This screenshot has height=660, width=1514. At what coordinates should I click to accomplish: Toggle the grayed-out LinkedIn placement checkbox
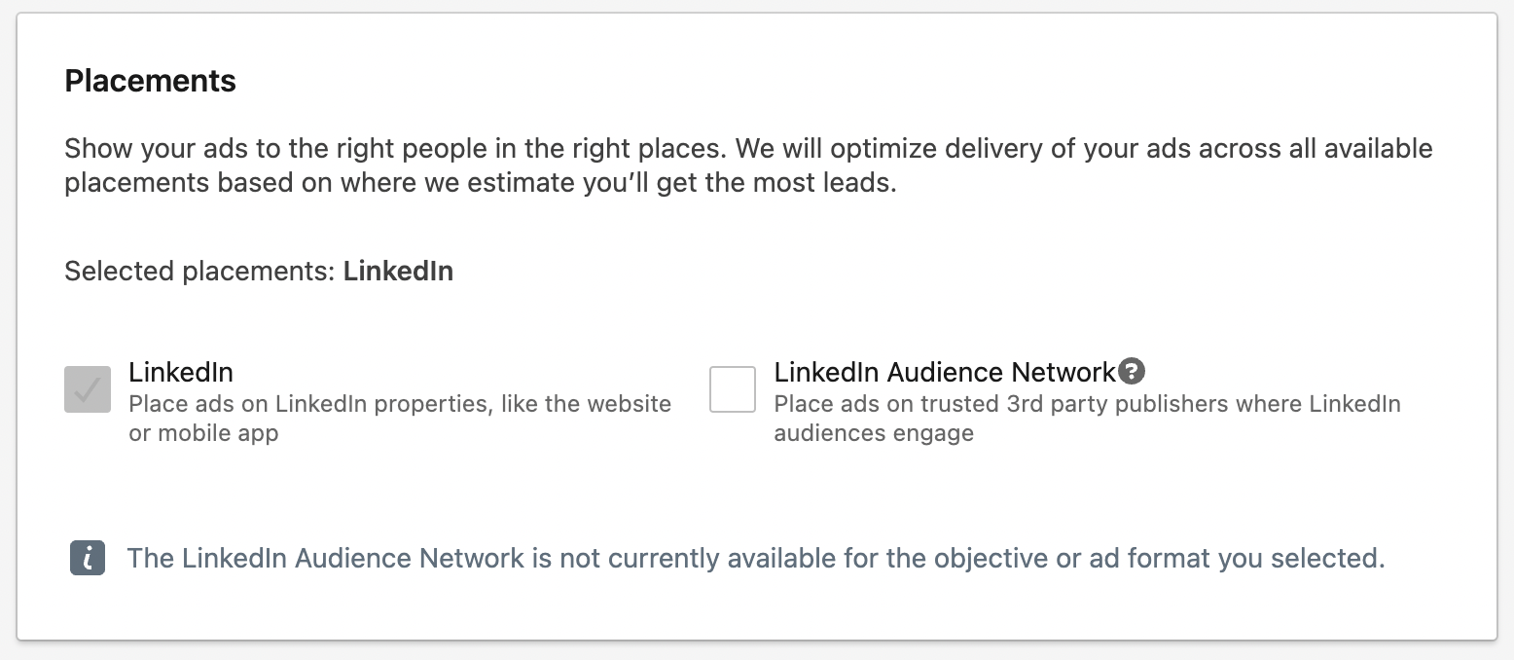point(88,389)
